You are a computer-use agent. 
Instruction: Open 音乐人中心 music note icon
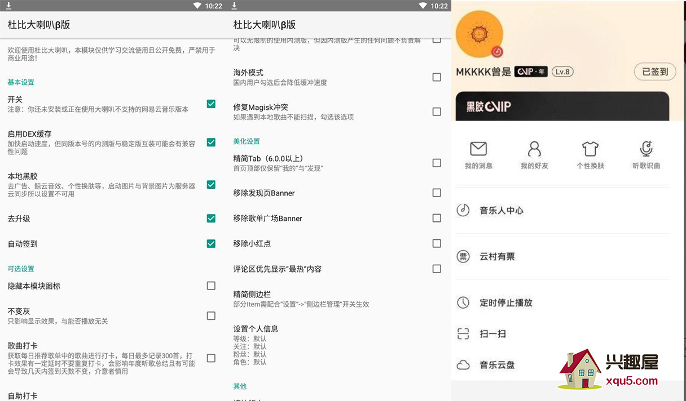coord(463,210)
